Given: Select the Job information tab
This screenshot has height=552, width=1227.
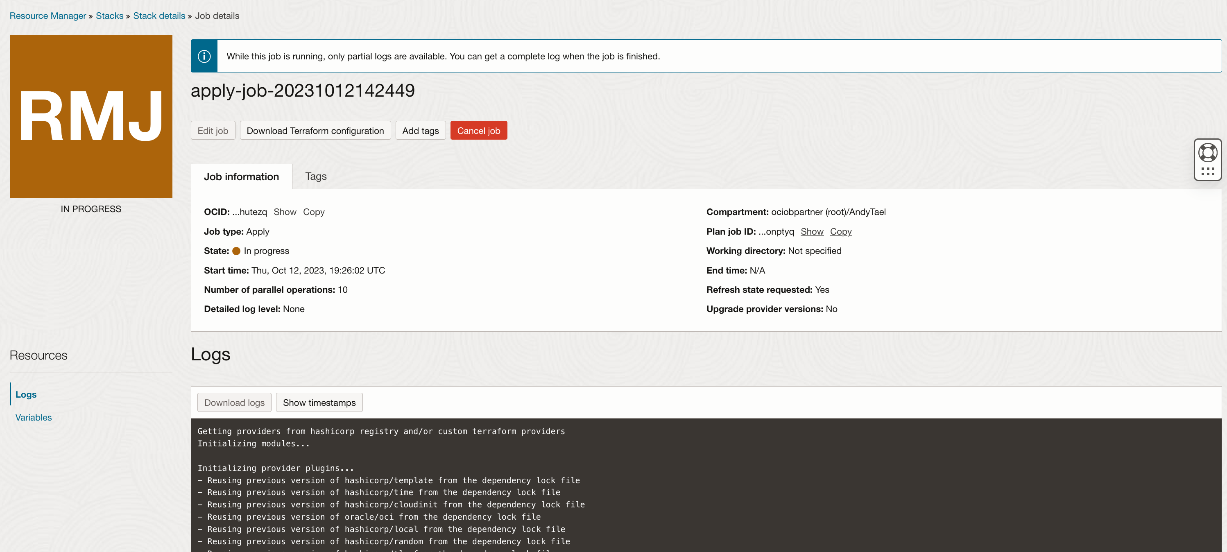Looking at the screenshot, I should tap(241, 176).
